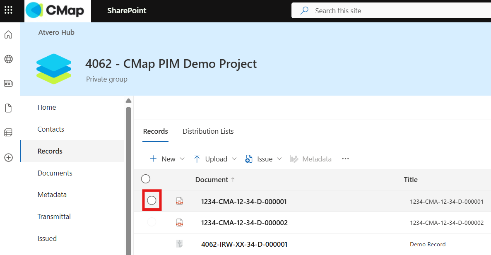
Task: Sort by Document column arrow
Action: 233,180
